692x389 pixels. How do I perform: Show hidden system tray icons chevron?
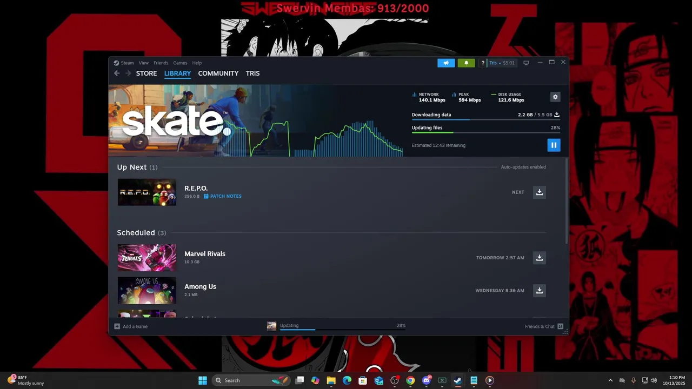(x=610, y=380)
